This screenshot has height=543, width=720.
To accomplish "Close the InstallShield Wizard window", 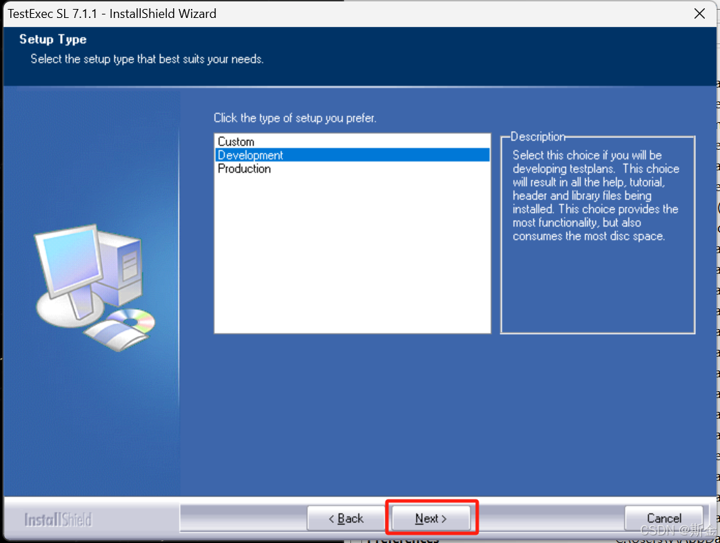I will point(699,14).
